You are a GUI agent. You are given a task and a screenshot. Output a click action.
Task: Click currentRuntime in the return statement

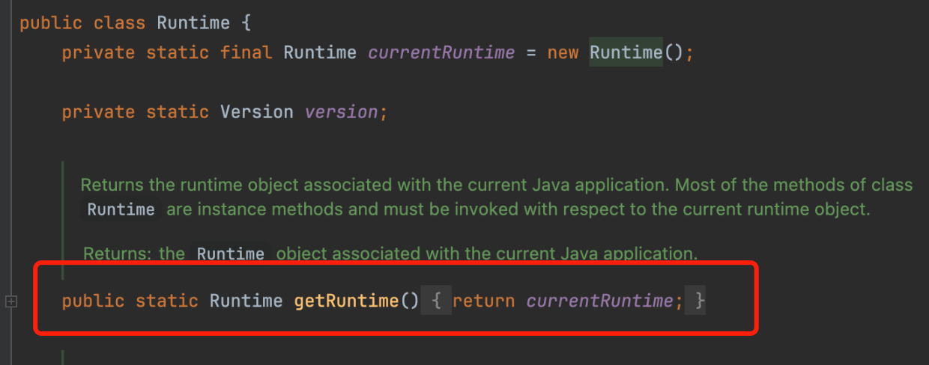click(x=599, y=301)
